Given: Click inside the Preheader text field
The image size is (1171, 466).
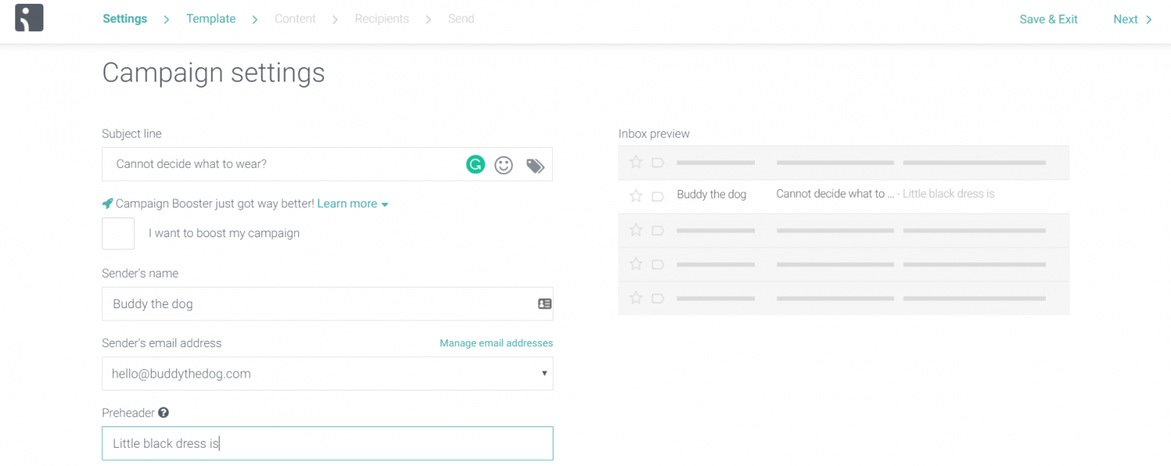Looking at the screenshot, I should pos(305,443).
